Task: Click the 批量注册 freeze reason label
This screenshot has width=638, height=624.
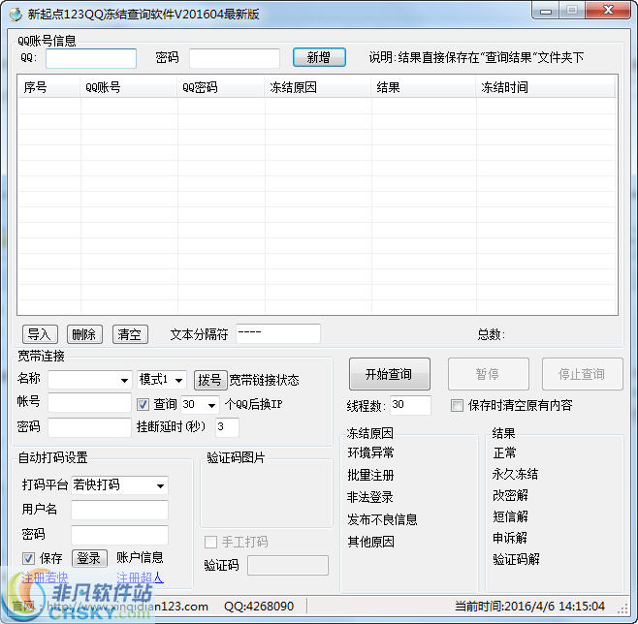Action: point(370,475)
